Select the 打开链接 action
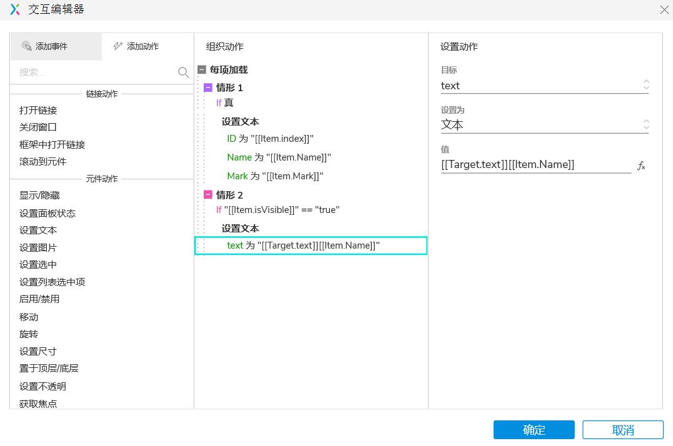Screen dimensions: 673x446 pos(38,111)
